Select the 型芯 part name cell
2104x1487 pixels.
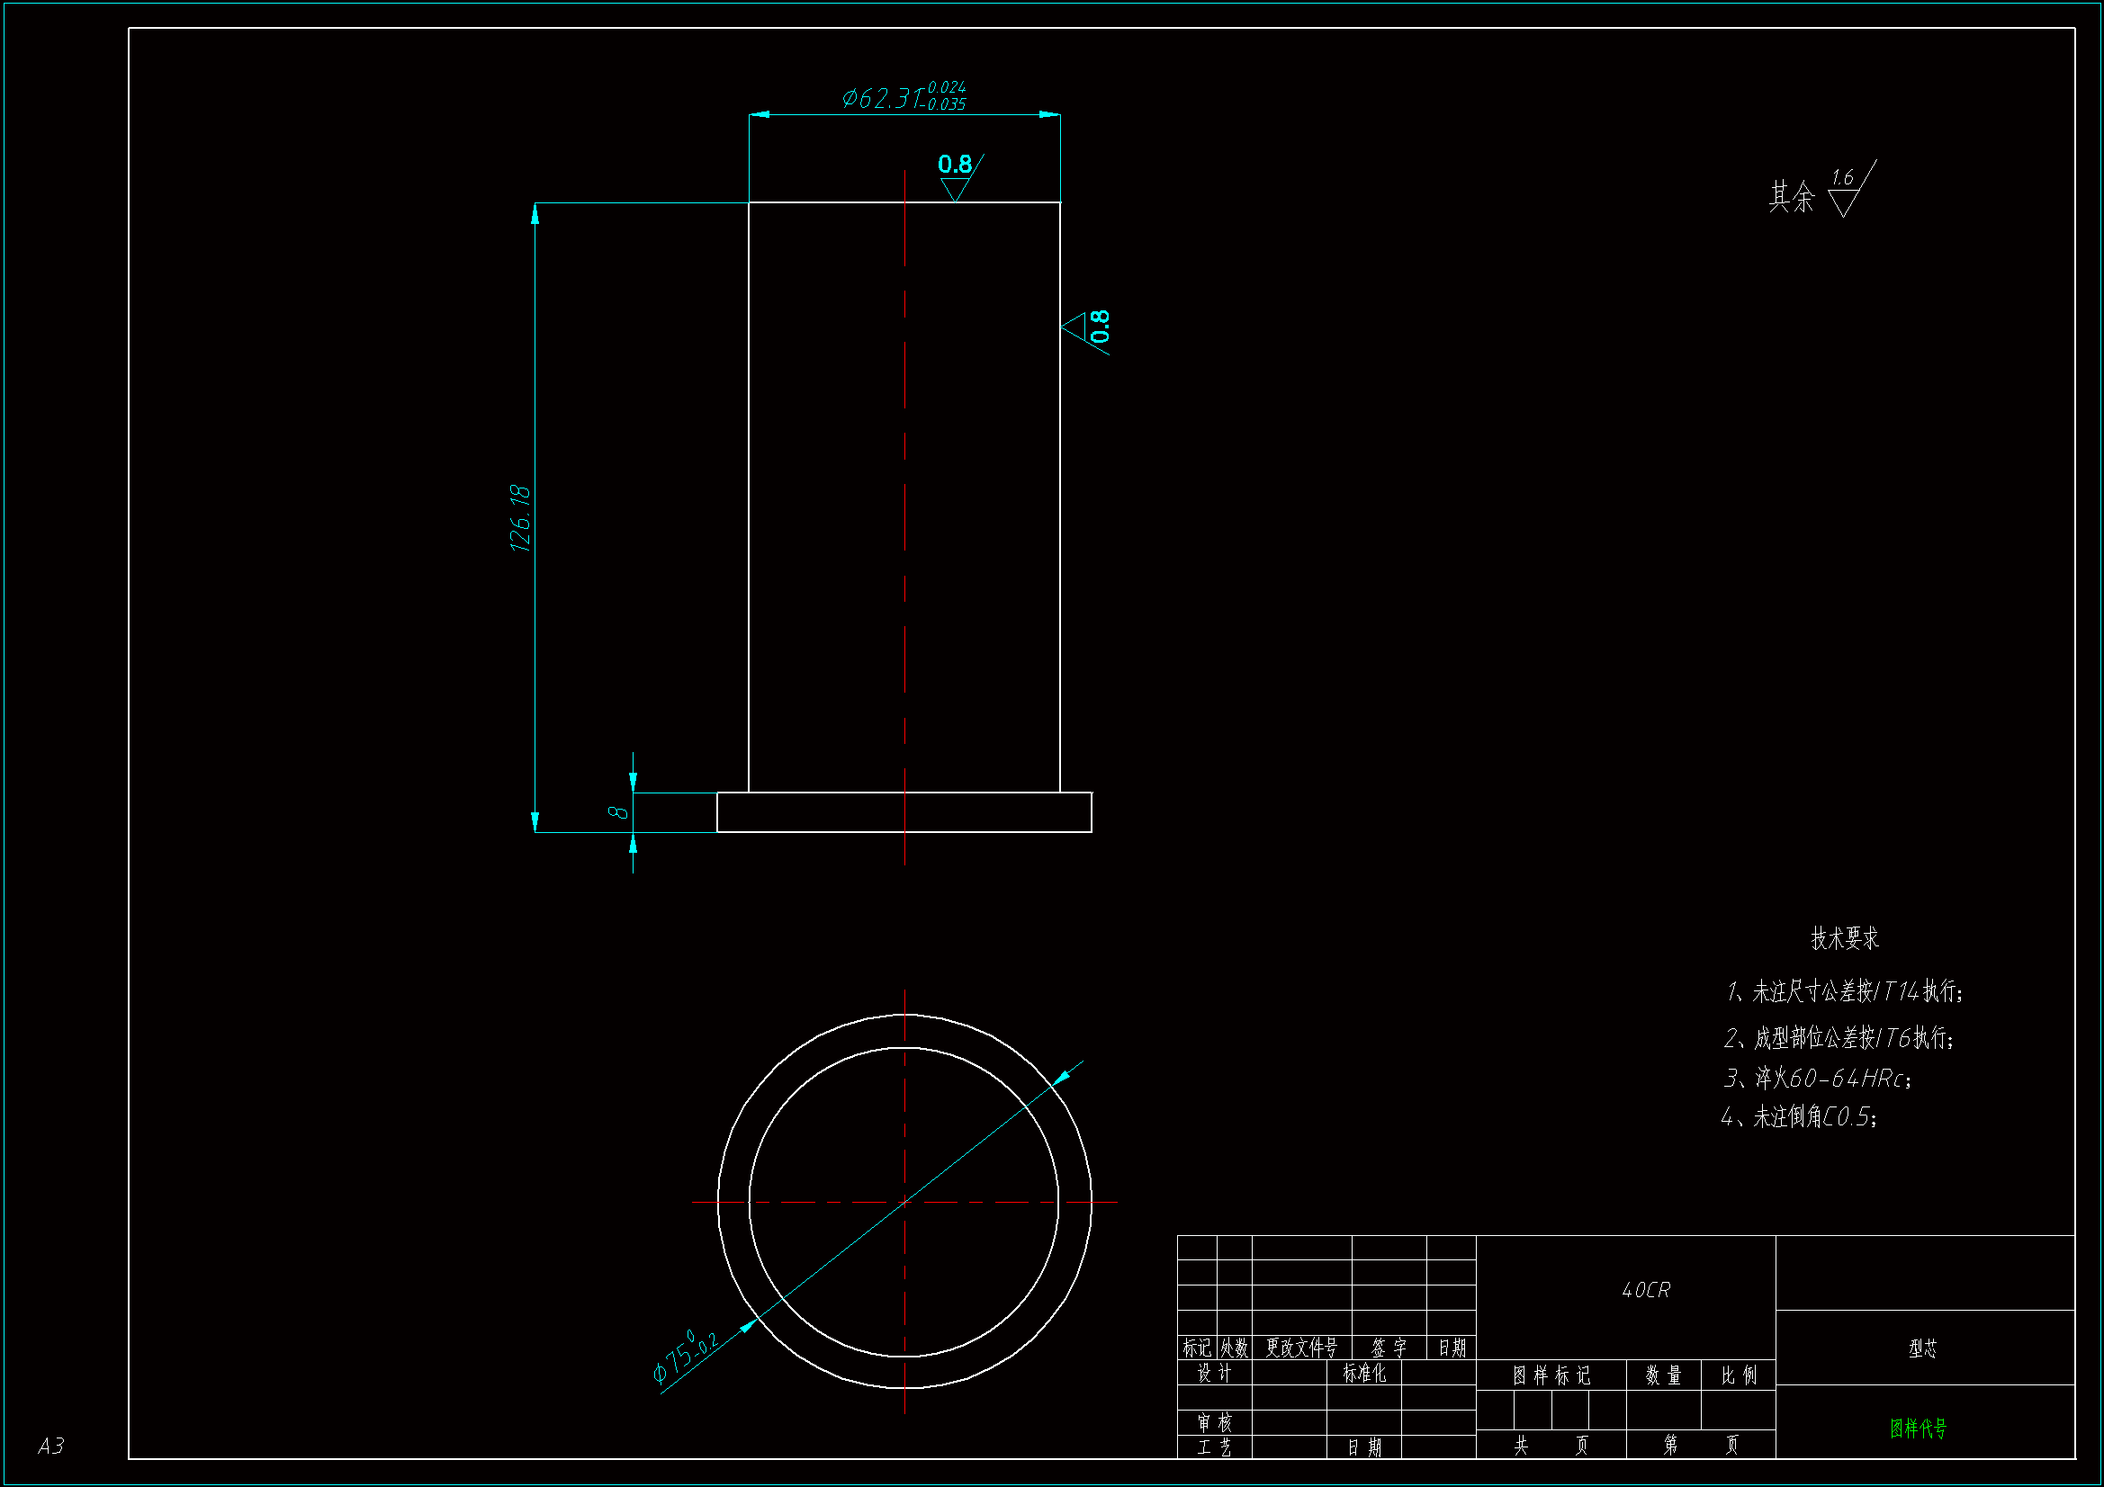click(x=1922, y=1348)
